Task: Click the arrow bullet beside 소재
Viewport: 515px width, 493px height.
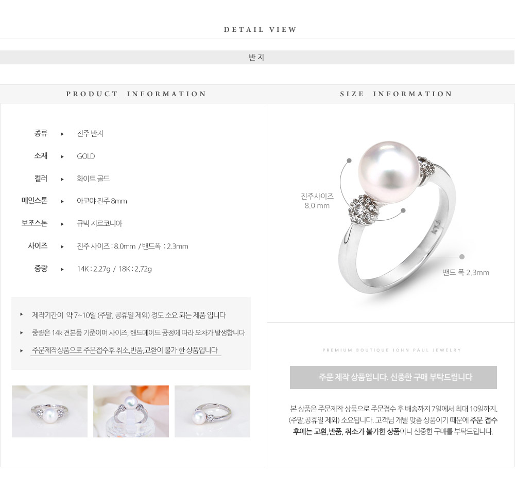Action: tap(62, 156)
